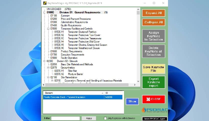Image resolution: width=209 pixels, height=121 pixels.
Task: Delete KeyNote of Selection button
Action: [x=153, y=51]
